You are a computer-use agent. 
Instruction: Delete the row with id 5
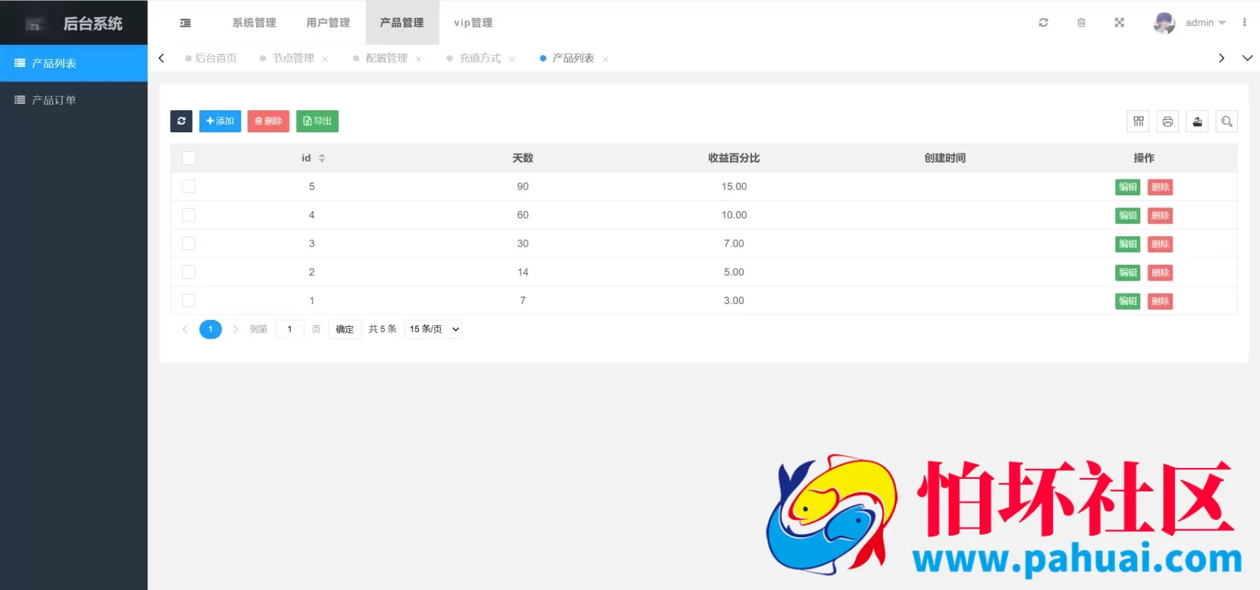1160,187
